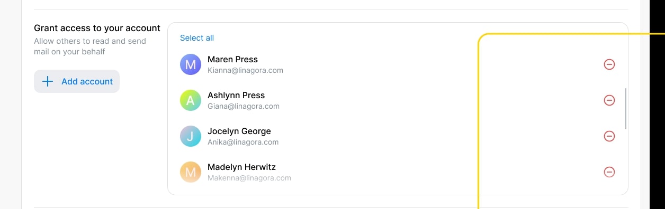Click the Select all link

tap(197, 38)
